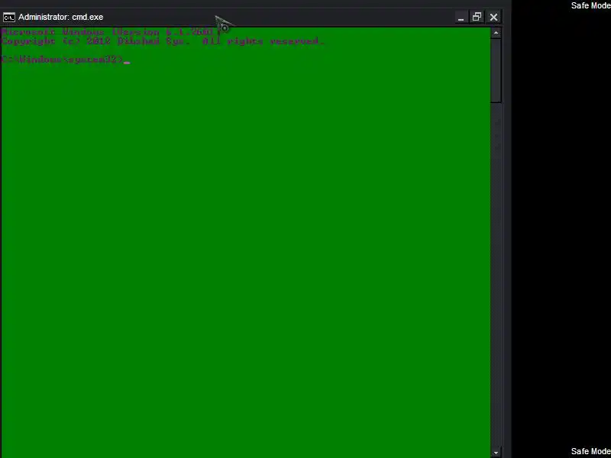The width and height of the screenshot is (611, 458).
Task: Click the title text 'Administrator: cmd.exe'
Action: (x=61, y=17)
